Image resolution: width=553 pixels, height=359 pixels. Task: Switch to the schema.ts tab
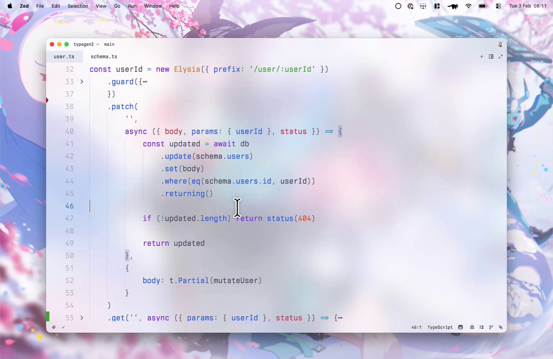pos(104,57)
